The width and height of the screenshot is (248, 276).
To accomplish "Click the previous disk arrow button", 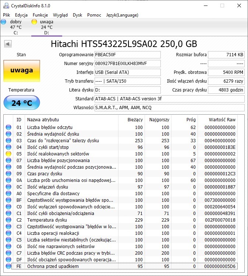I will pyautogui.click(x=8, y=44).
